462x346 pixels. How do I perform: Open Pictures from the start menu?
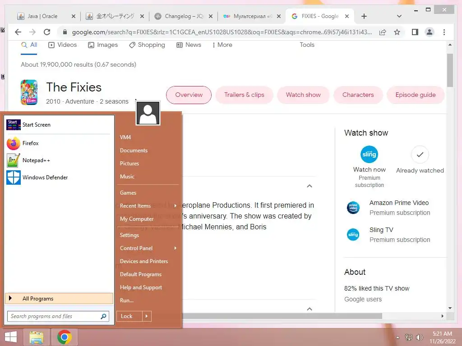click(129, 163)
